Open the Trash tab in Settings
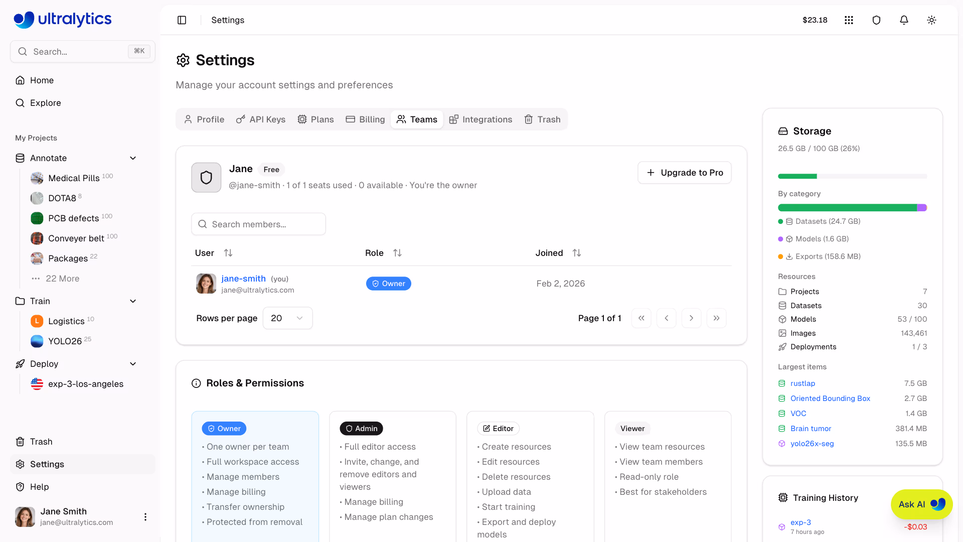The image size is (963, 542). click(542, 119)
